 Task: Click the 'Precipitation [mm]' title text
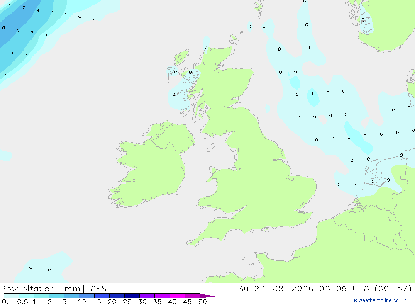coord(42,289)
